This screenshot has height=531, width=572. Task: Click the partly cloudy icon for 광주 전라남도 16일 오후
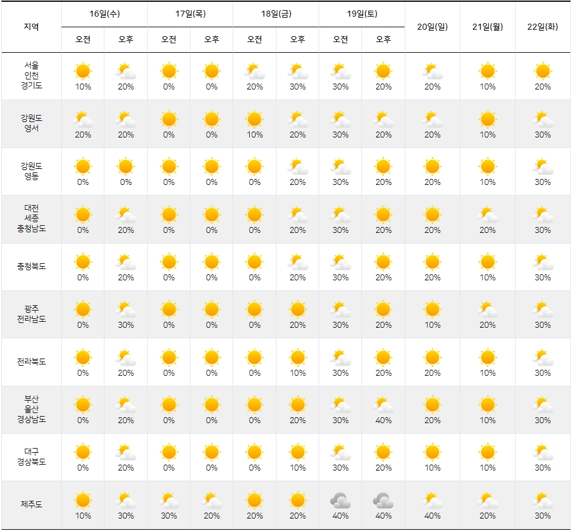click(x=126, y=309)
